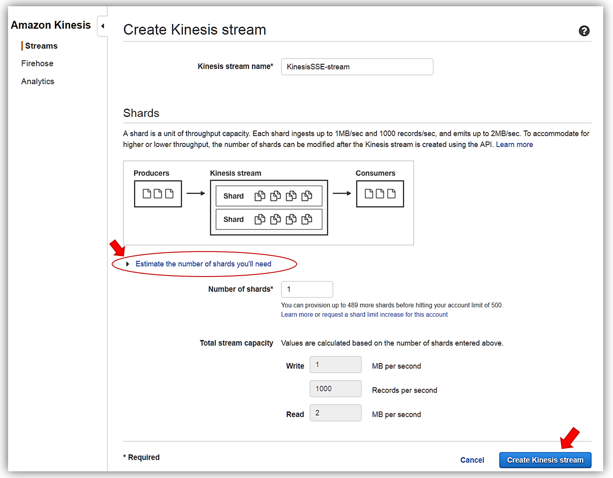Click the Read MB per second field
Viewport: 613px width, 478px height.
[x=336, y=413]
